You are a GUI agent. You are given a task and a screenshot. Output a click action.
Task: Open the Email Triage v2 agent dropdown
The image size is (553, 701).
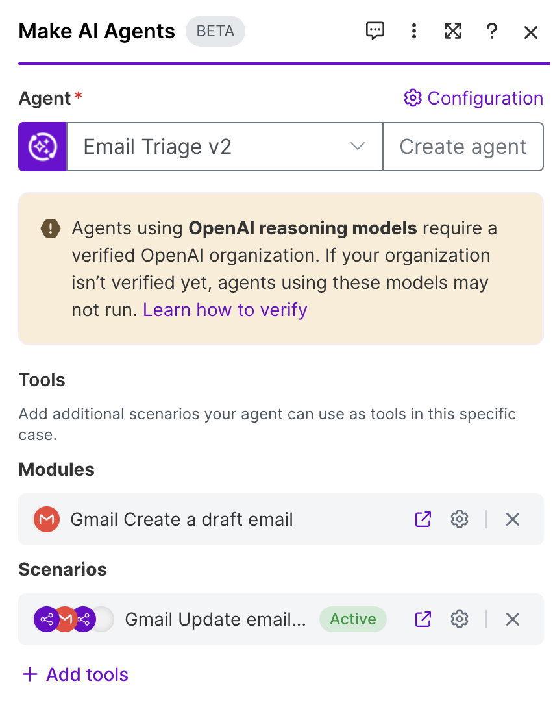tap(225, 147)
